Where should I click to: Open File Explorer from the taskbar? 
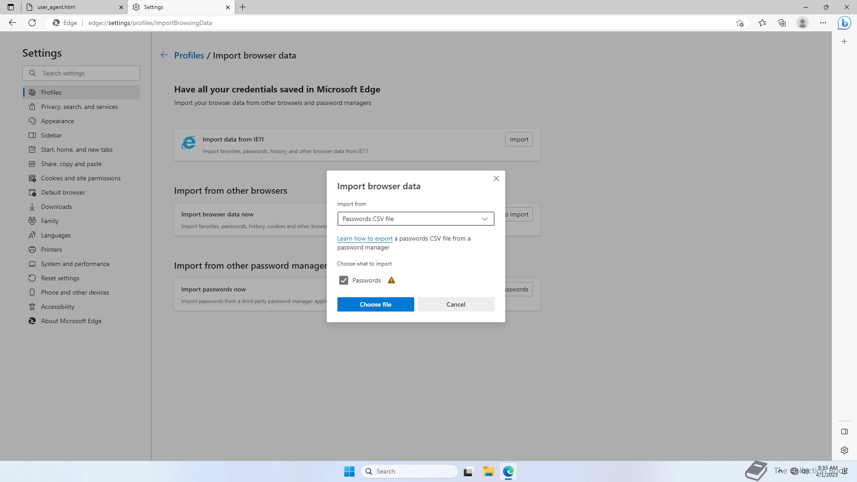coord(488,471)
